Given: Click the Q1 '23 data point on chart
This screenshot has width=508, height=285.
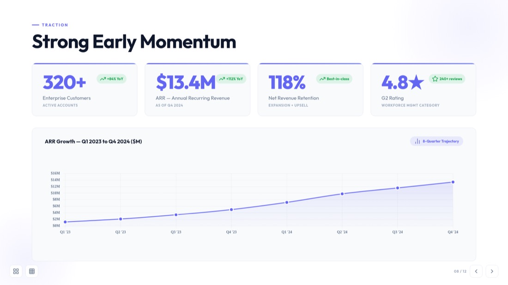Looking at the screenshot, I should pyautogui.click(x=65, y=222).
